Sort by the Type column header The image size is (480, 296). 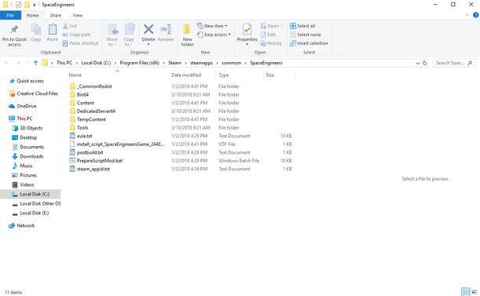click(x=223, y=75)
